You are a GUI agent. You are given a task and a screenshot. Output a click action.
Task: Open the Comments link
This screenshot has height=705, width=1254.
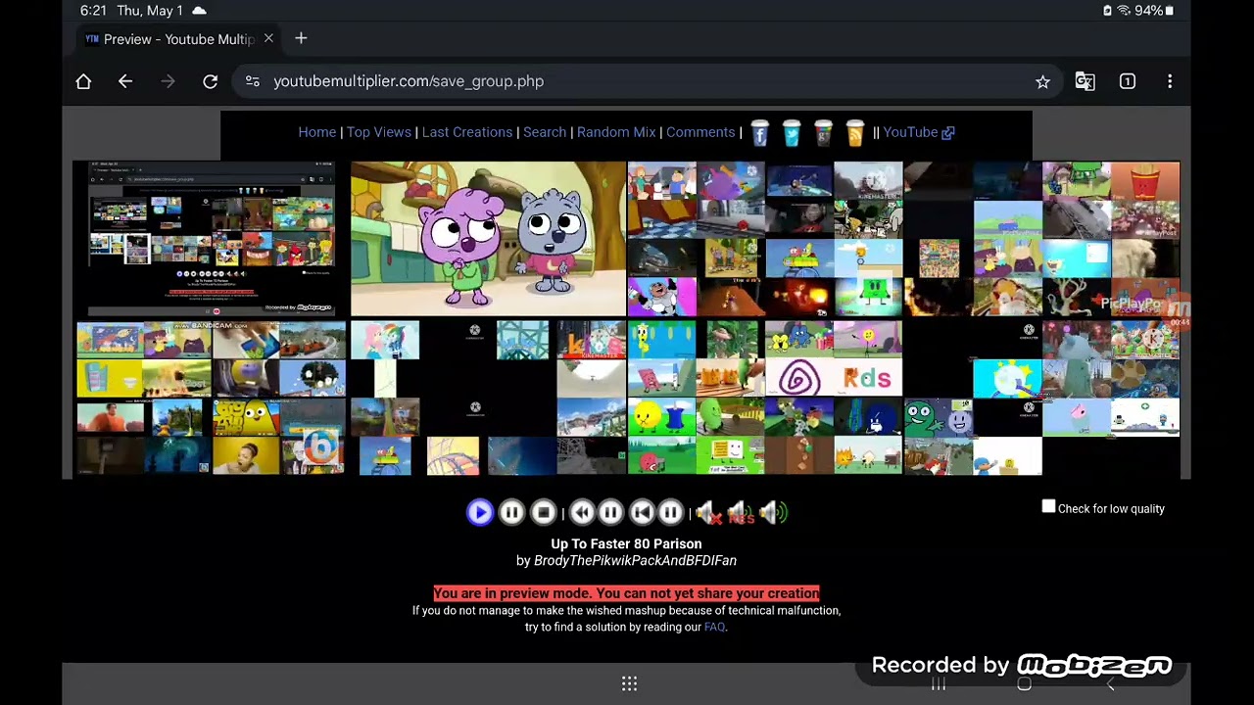click(x=700, y=132)
